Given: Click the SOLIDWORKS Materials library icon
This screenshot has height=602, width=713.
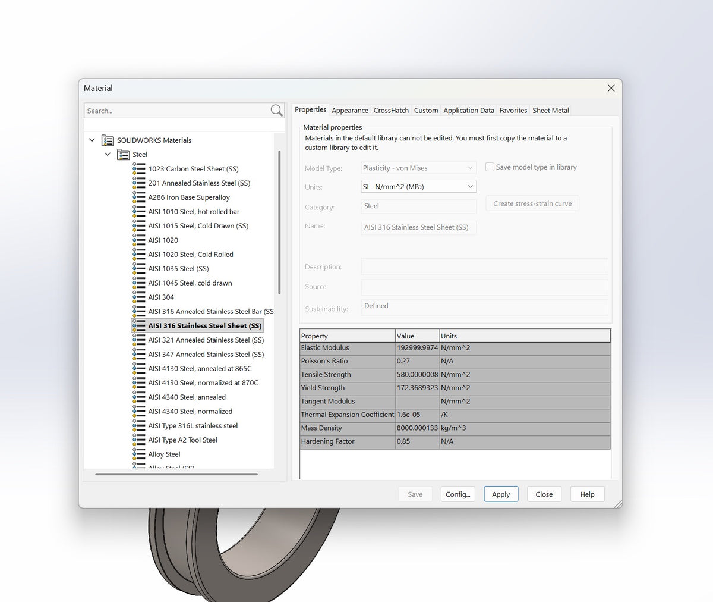Looking at the screenshot, I should 108,140.
